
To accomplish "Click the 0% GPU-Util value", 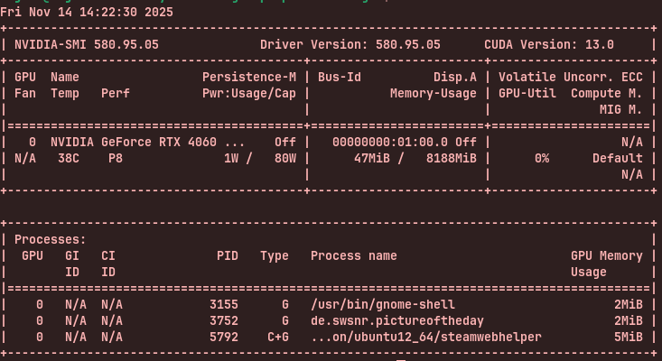I will pyautogui.click(x=542, y=158).
